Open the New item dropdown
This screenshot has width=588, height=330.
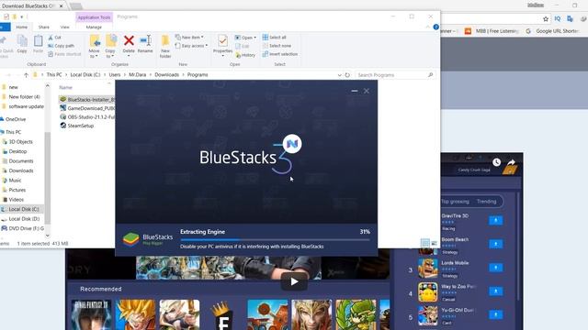coord(189,38)
